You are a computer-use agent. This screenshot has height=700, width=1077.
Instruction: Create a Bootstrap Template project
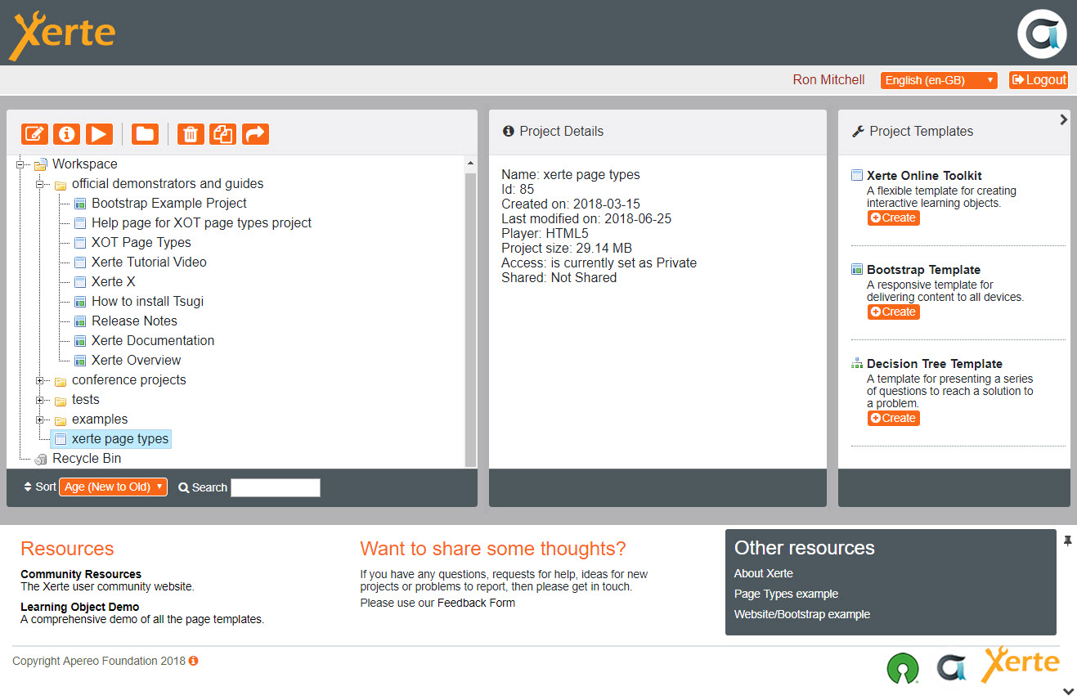point(893,312)
